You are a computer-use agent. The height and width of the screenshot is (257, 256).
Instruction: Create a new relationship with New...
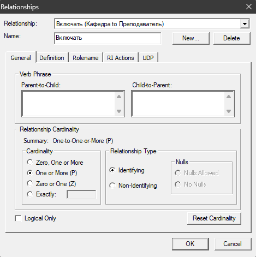191,38
